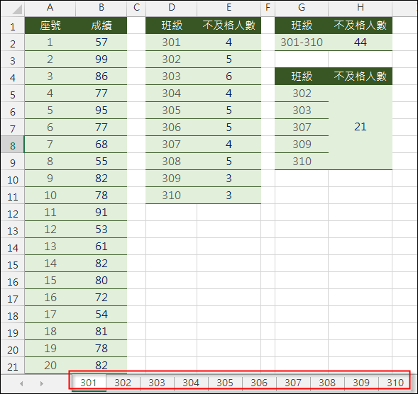This screenshot has height=394, width=418.
Task: Click class 308 in column D
Action: (x=172, y=162)
